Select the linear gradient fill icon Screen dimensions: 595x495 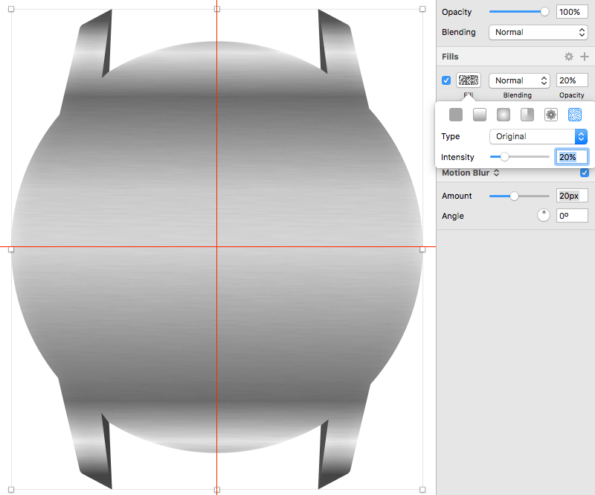coord(480,115)
